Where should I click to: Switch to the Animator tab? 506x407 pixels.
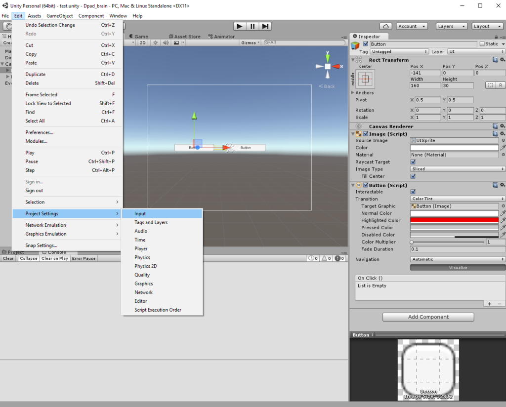[221, 37]
